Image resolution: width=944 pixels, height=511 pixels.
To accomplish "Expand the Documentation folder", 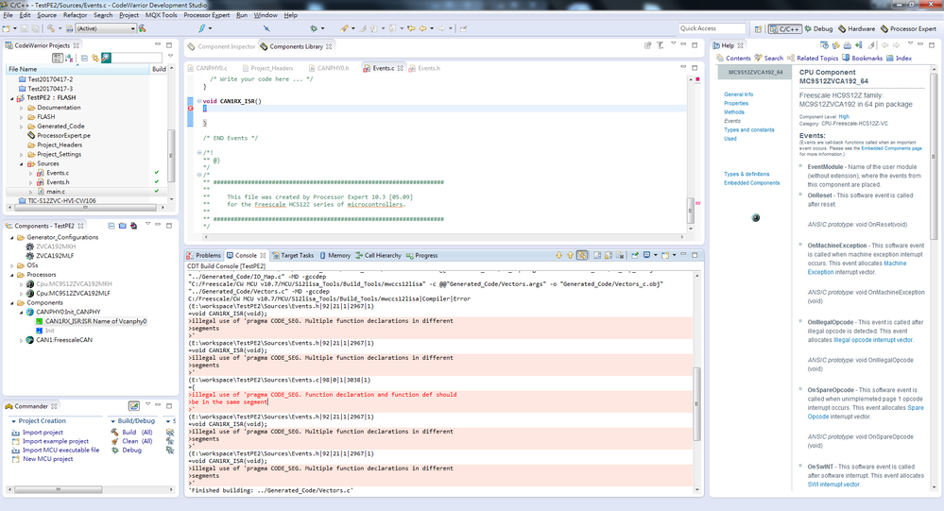I will point(22,108).
